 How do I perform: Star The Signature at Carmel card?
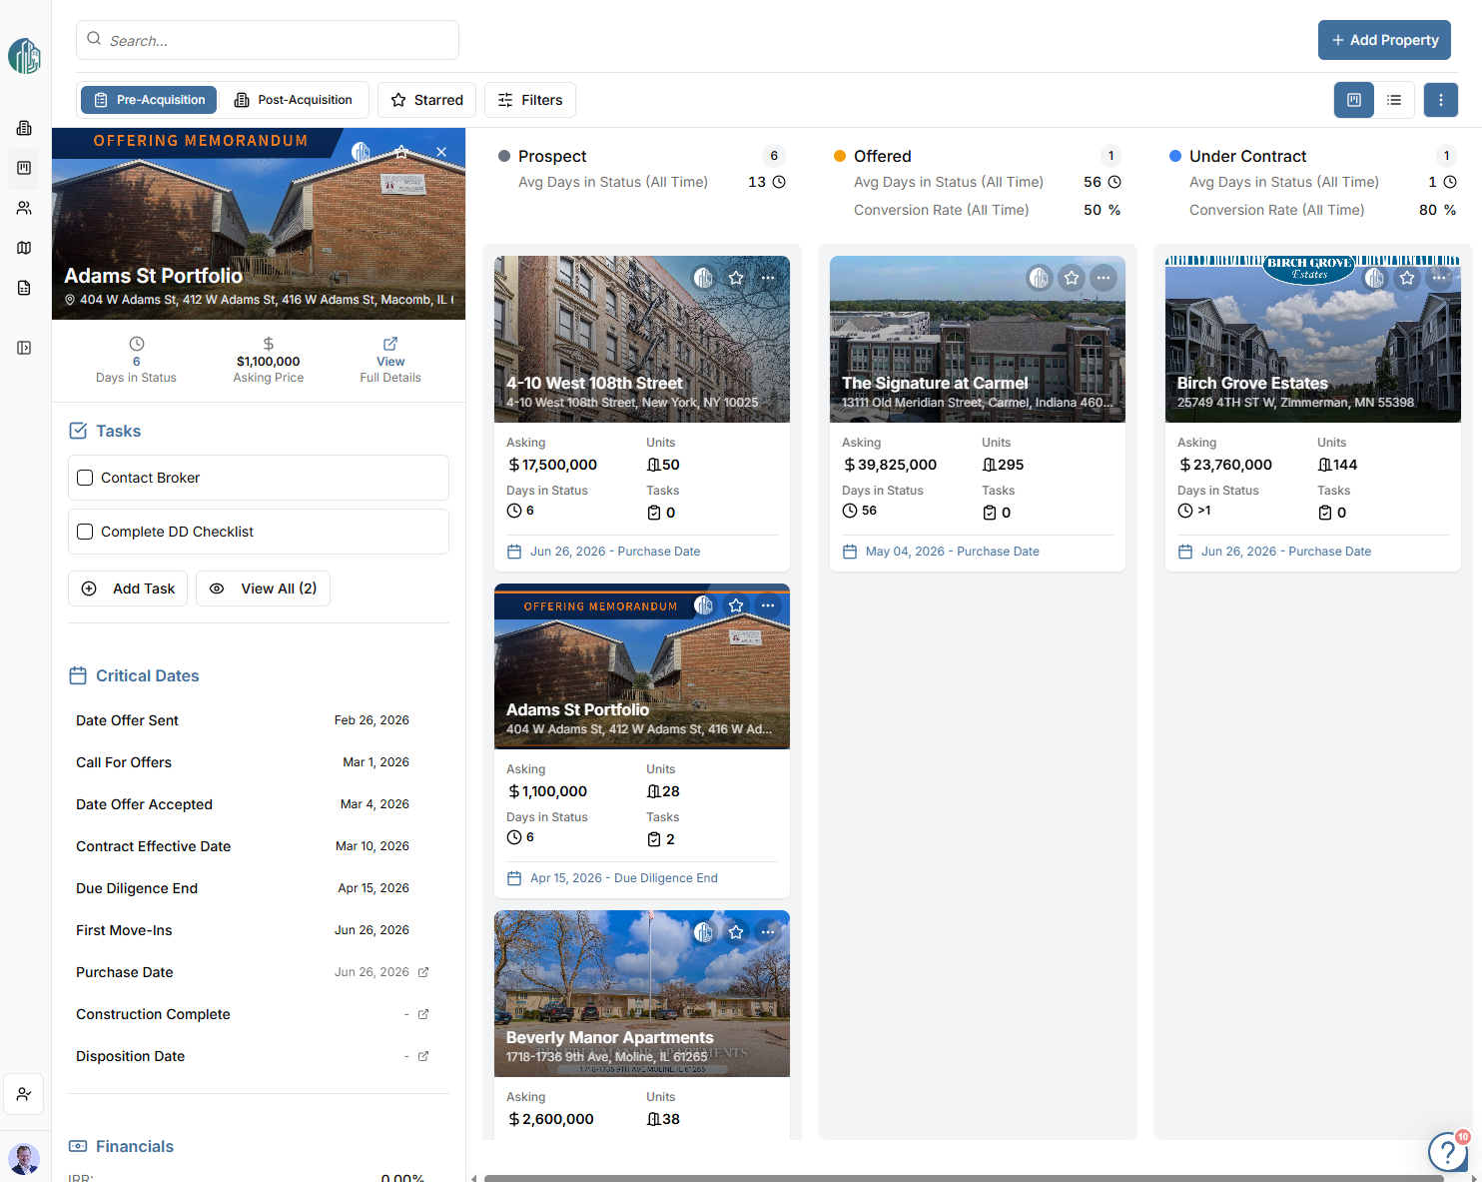click(x=1072, y=278)
